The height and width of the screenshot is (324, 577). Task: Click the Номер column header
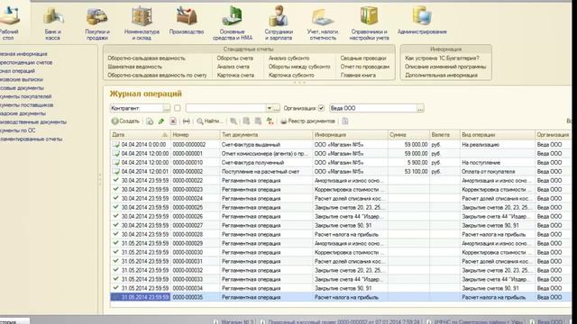(x=195, y=135)
